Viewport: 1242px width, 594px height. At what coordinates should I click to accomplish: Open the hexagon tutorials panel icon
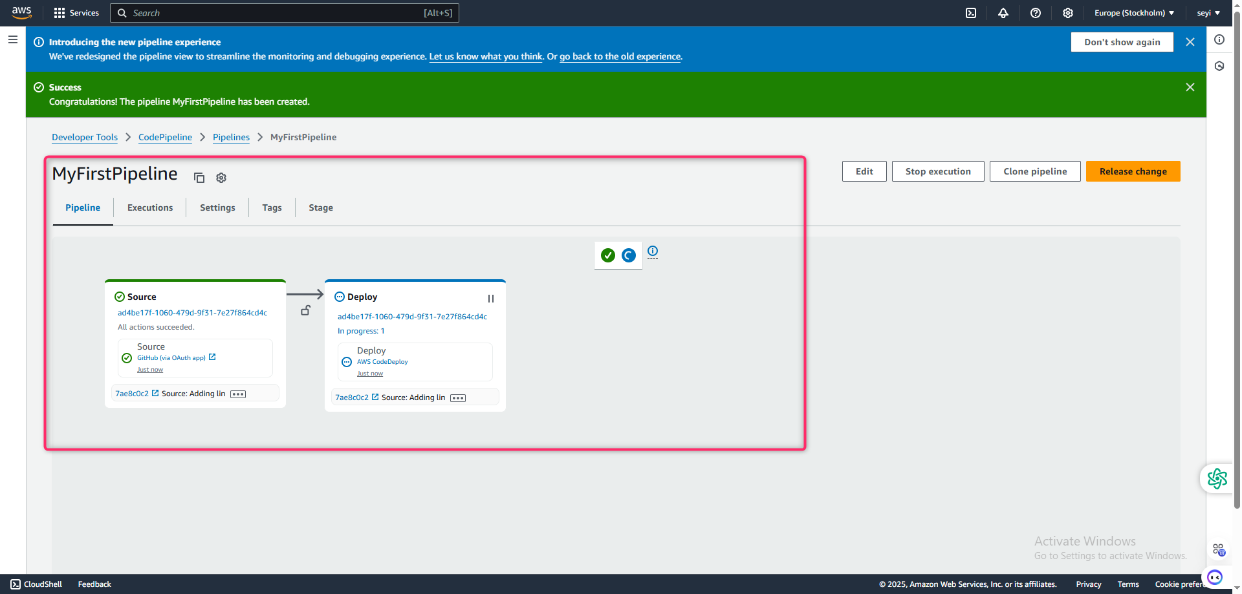click(x=1219, y=66)
